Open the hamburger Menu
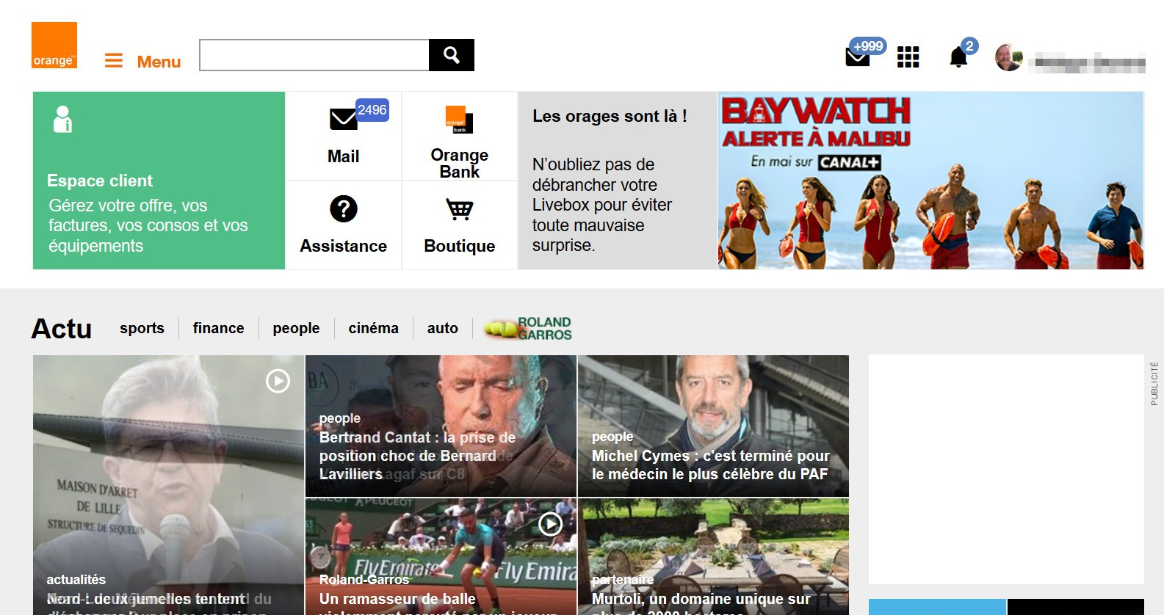This screenshot has height=615, width=1164. [143, 61]
